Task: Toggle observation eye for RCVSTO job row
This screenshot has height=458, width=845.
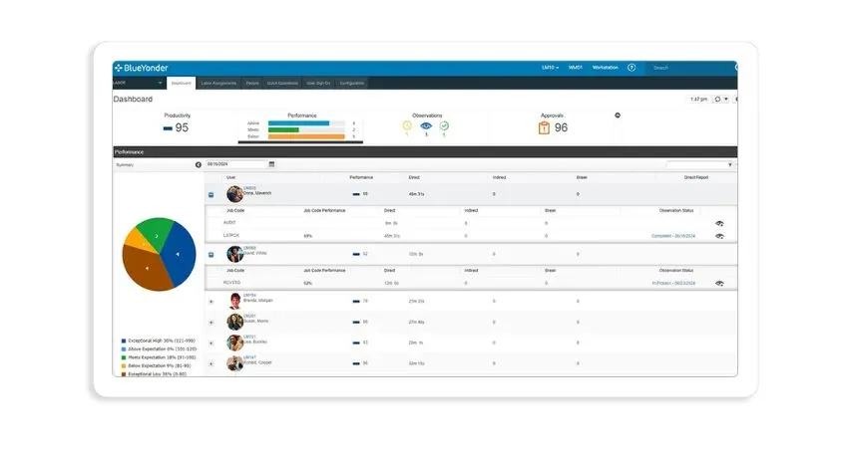Action: click(x=719, y=284)
